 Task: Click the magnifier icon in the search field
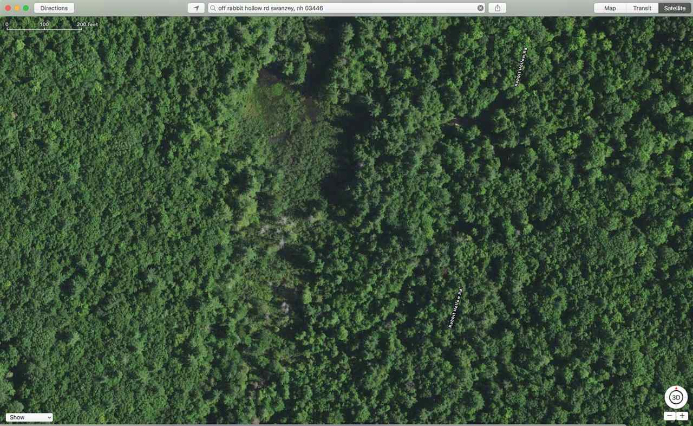213,8
